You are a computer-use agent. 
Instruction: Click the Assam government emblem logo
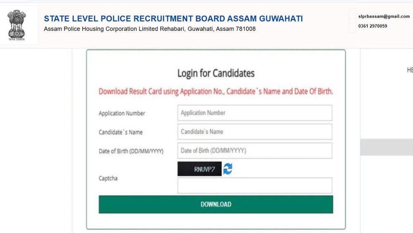(17, 25)
